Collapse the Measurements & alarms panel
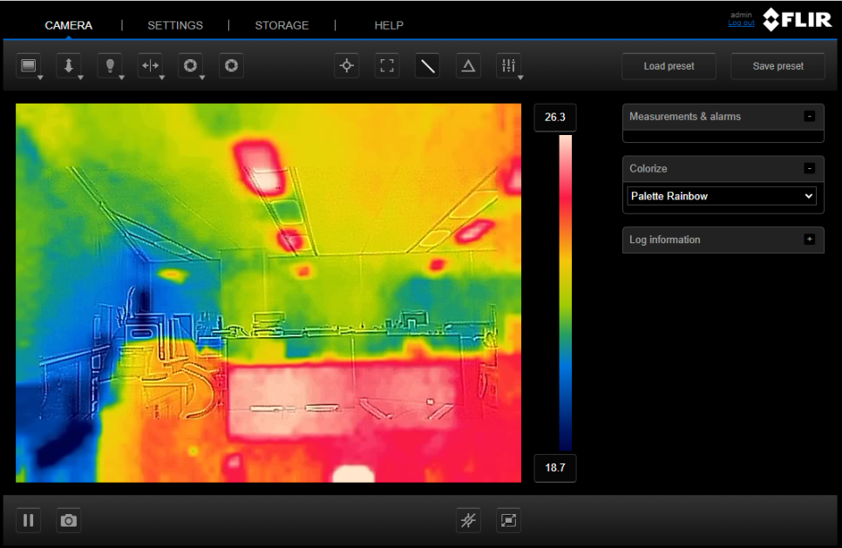This screenshot has height=548, width=842. click(809, 116)
